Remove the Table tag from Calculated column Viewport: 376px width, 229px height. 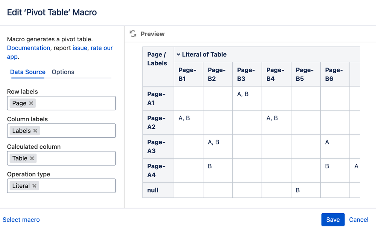[x=32, y=158]
